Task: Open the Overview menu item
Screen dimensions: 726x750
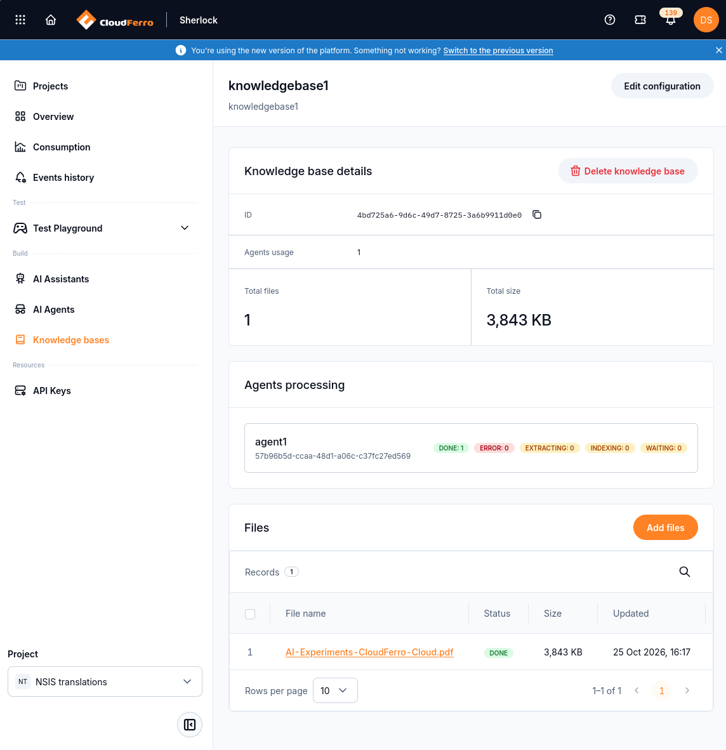Action: (x=53, y=117)
